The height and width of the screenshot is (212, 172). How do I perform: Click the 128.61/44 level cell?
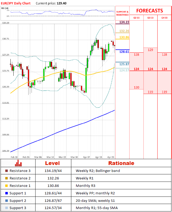pyautogui.click(x=53, y=193)
